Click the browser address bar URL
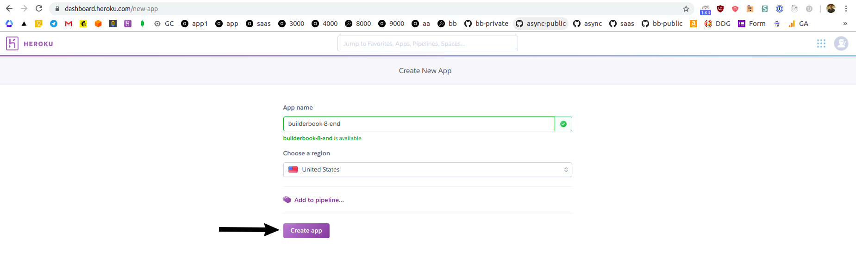Viewport: 856px width, 270px height. 111,9
